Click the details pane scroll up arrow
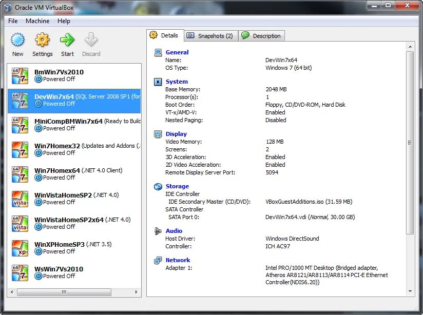Screen dimensions: 423x315 [x=410, y=47]
